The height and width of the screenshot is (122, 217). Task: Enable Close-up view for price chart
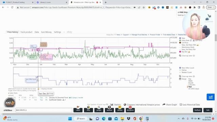coord(187,56)
